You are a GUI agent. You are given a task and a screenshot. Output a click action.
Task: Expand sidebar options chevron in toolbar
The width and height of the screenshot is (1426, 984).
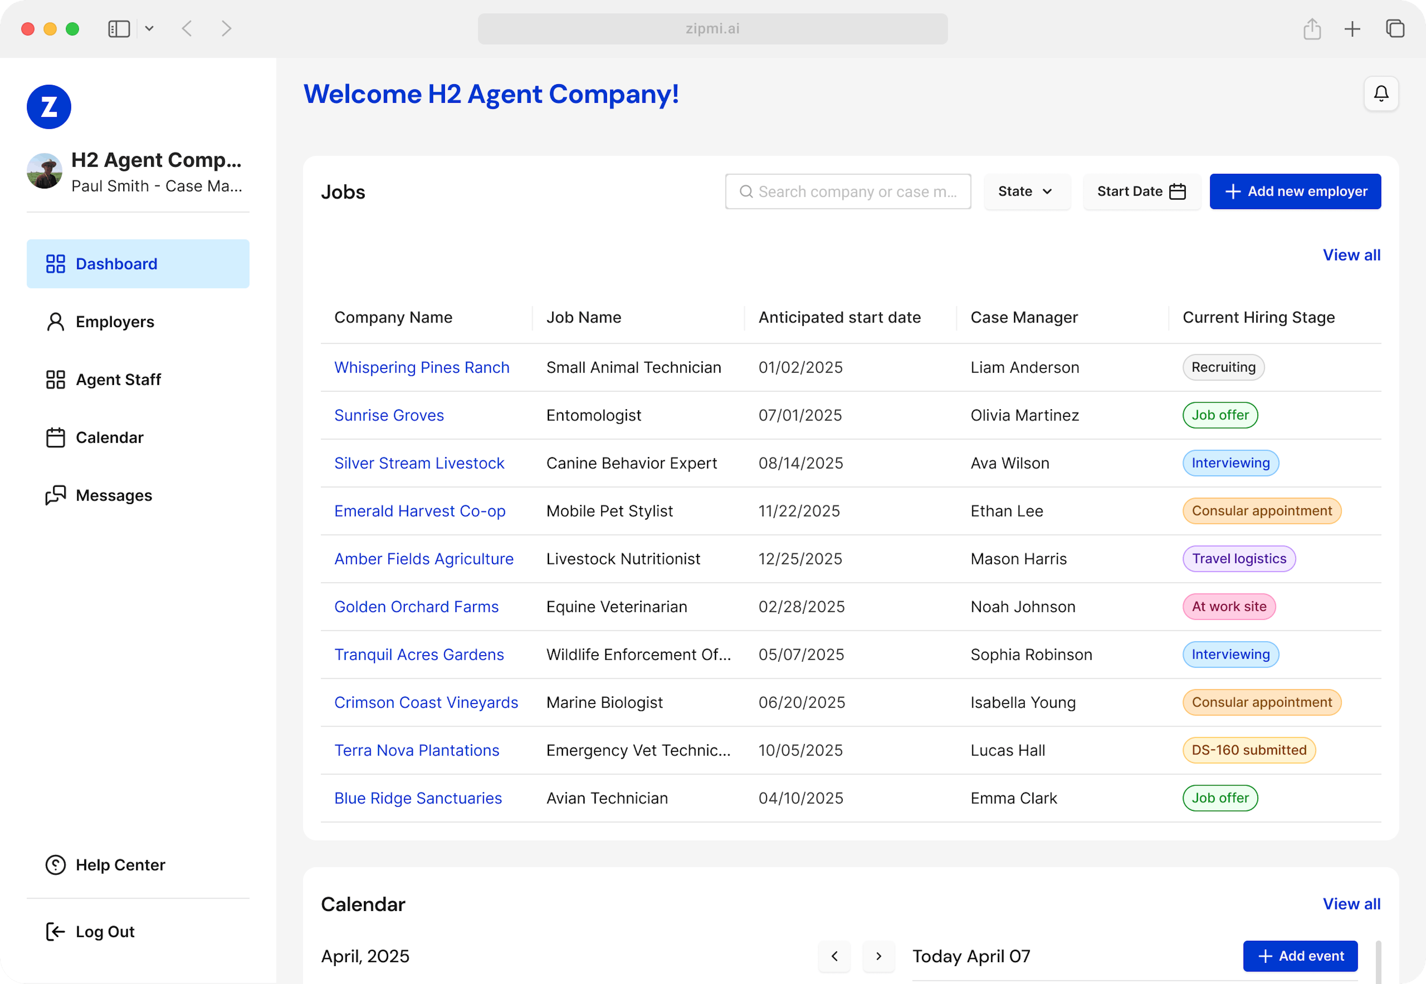(x=149, y=29)
